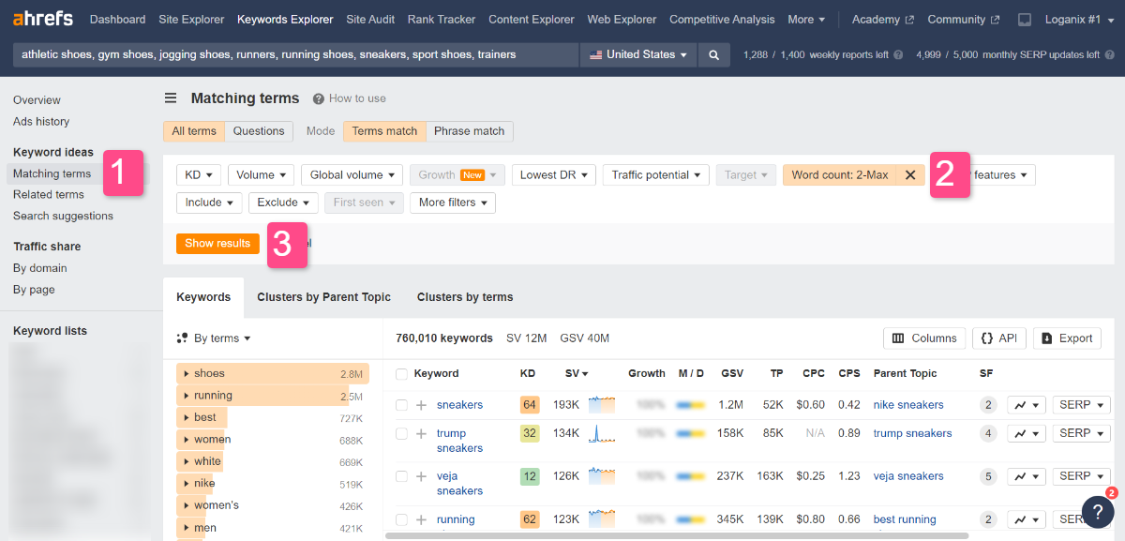Set mode to Phrase match
The height and width of the screenshot is (541, 1125).
tap(470, 131)
